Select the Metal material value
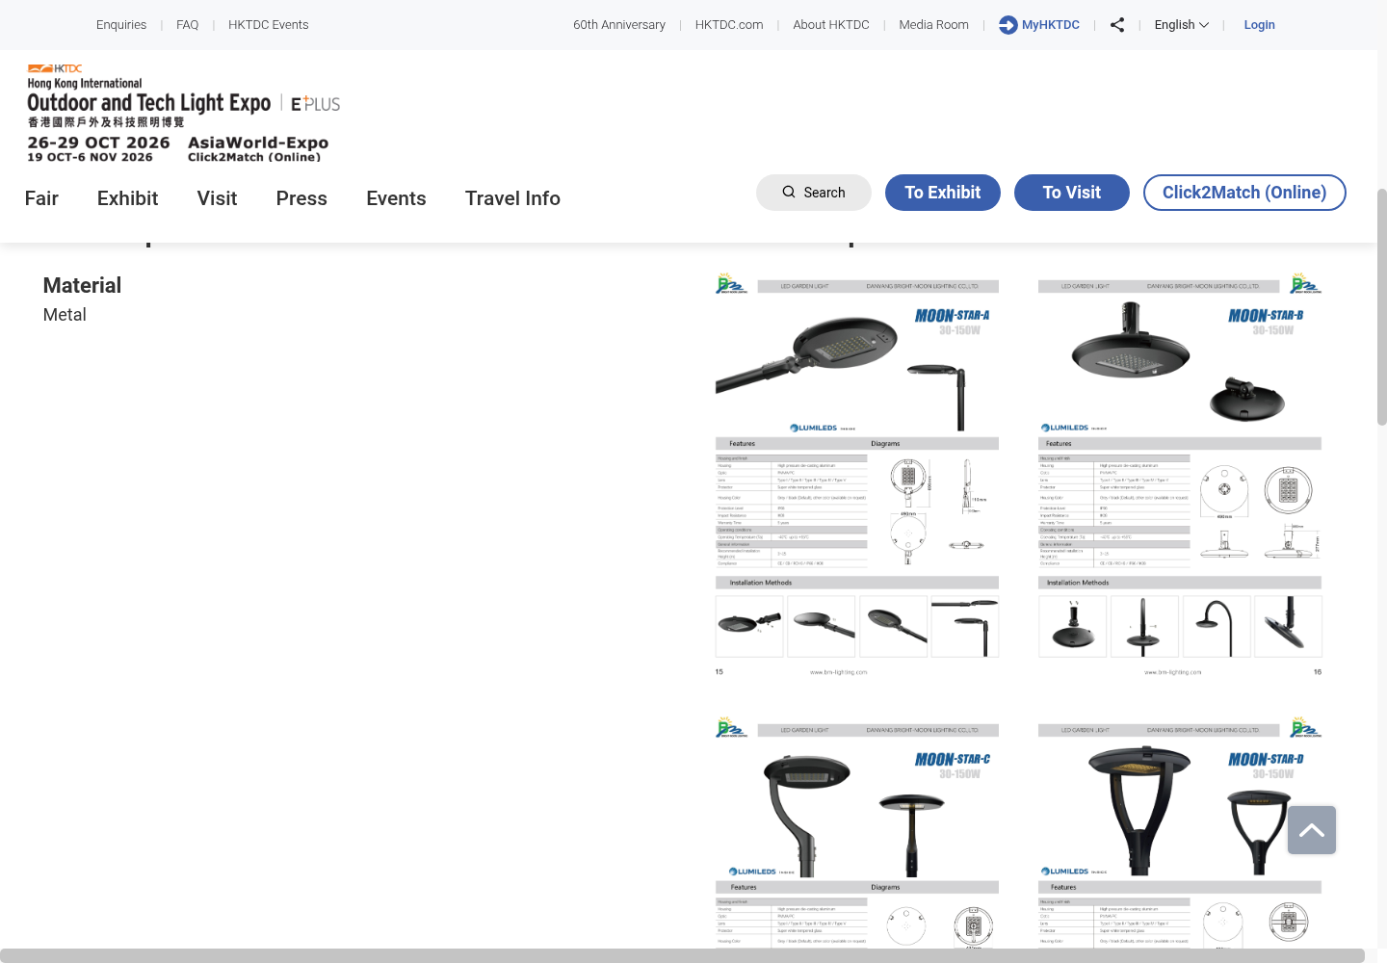Screen dimensions: 1387x963 pos(65,315)
